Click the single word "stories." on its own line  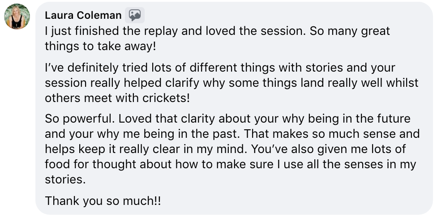65,180
